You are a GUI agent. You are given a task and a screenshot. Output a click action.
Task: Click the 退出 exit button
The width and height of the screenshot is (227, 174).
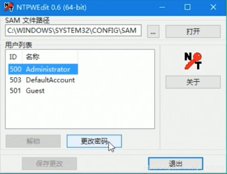pyautogui.click(x=176, y=163)
